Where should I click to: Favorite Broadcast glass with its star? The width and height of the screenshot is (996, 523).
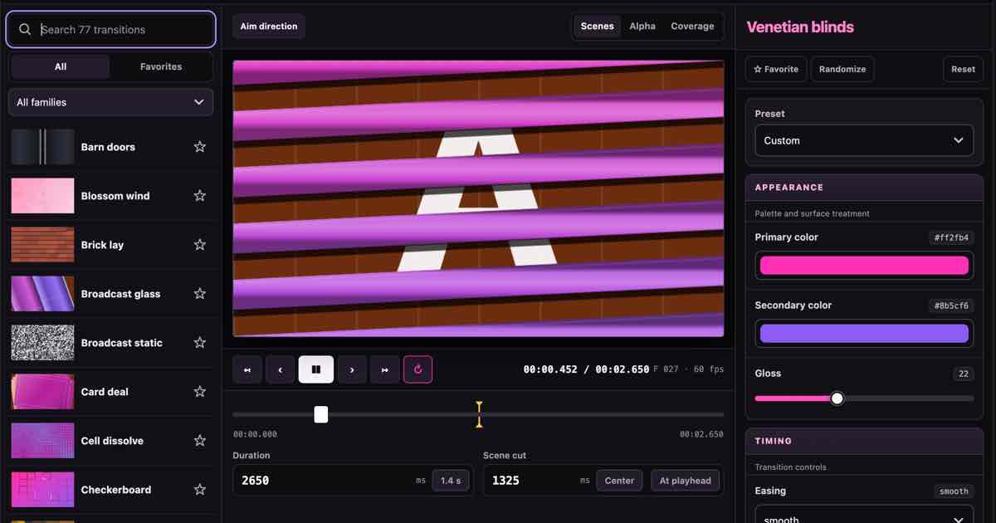[199, 294]
